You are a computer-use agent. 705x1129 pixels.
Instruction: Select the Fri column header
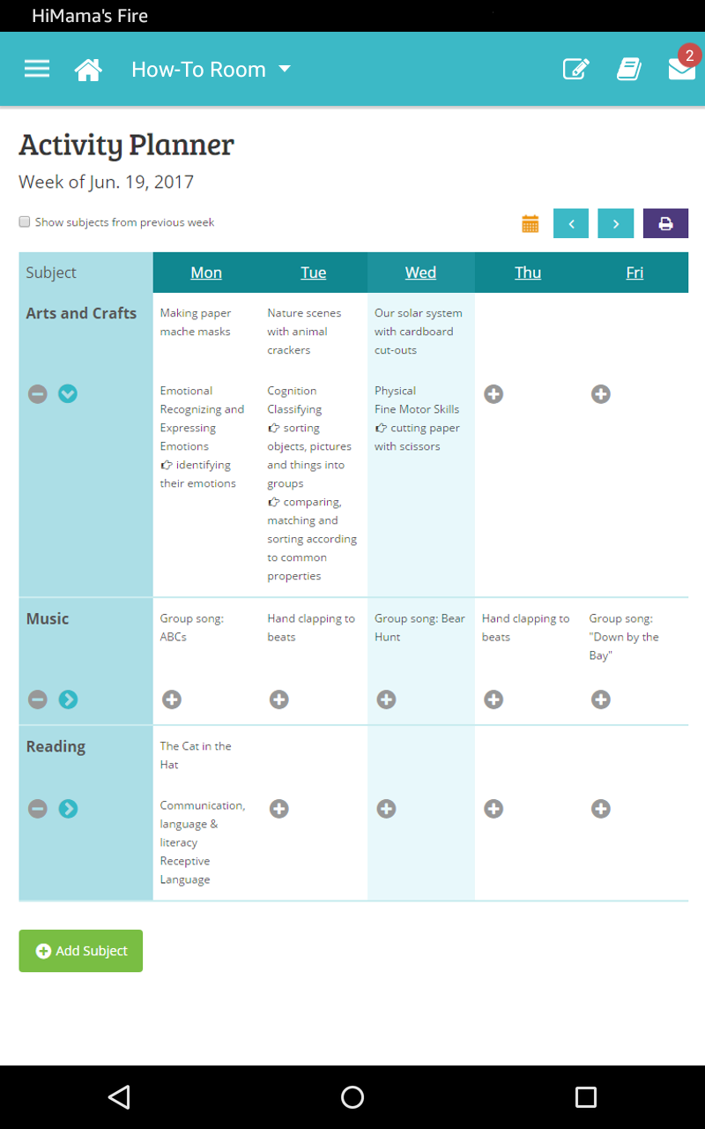pos(634,273)
